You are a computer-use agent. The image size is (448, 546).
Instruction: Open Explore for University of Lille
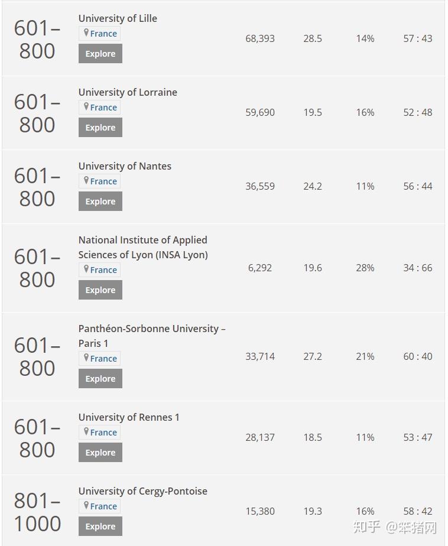(x=100, y=54)
